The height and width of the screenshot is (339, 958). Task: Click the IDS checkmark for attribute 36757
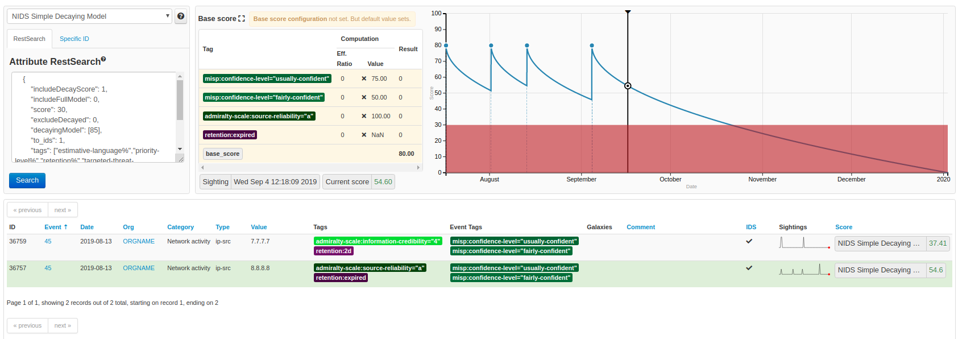[749, 268]
